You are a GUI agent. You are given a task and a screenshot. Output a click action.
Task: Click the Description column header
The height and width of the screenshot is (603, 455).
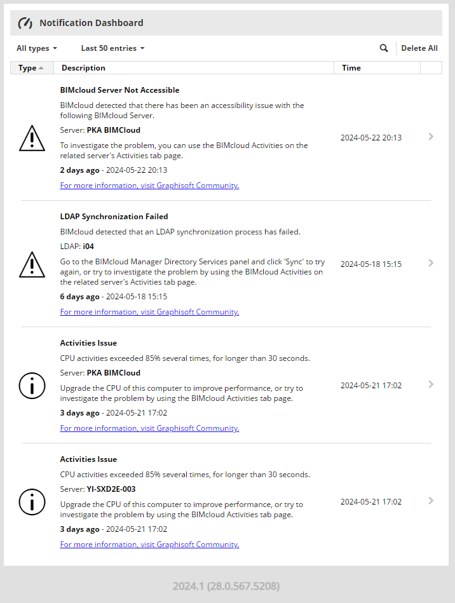(x=83, y=68)
